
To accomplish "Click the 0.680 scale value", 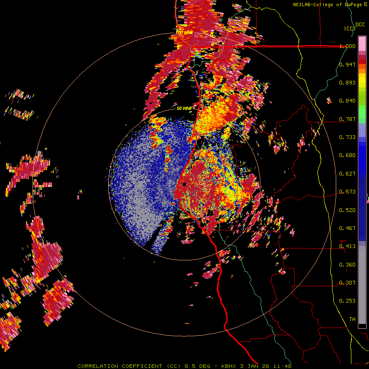I will pyautogui.click(x=347, y=155).
